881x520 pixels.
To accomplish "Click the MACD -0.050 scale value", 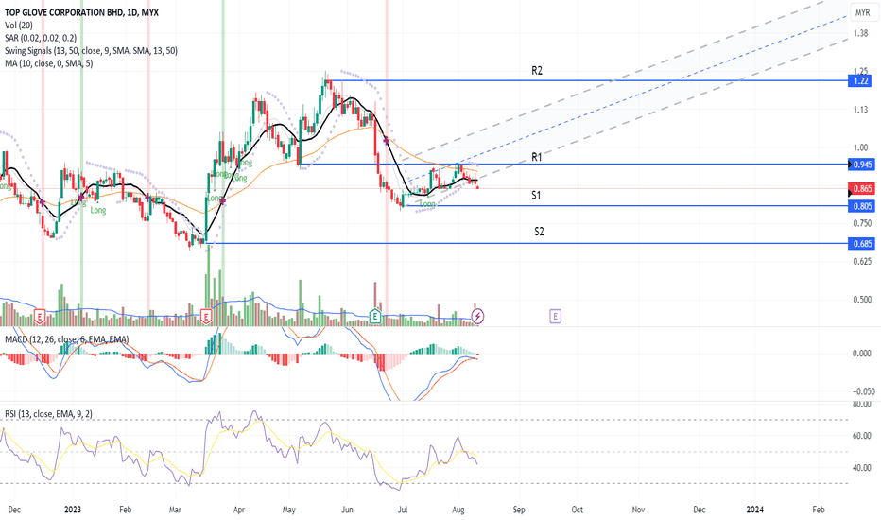I will click(862, 391).
